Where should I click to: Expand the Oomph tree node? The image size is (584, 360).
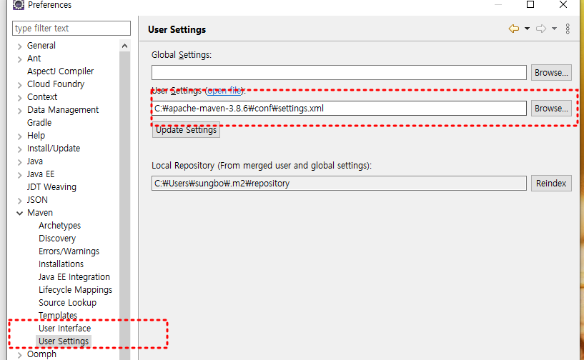[x=20, y=355]
